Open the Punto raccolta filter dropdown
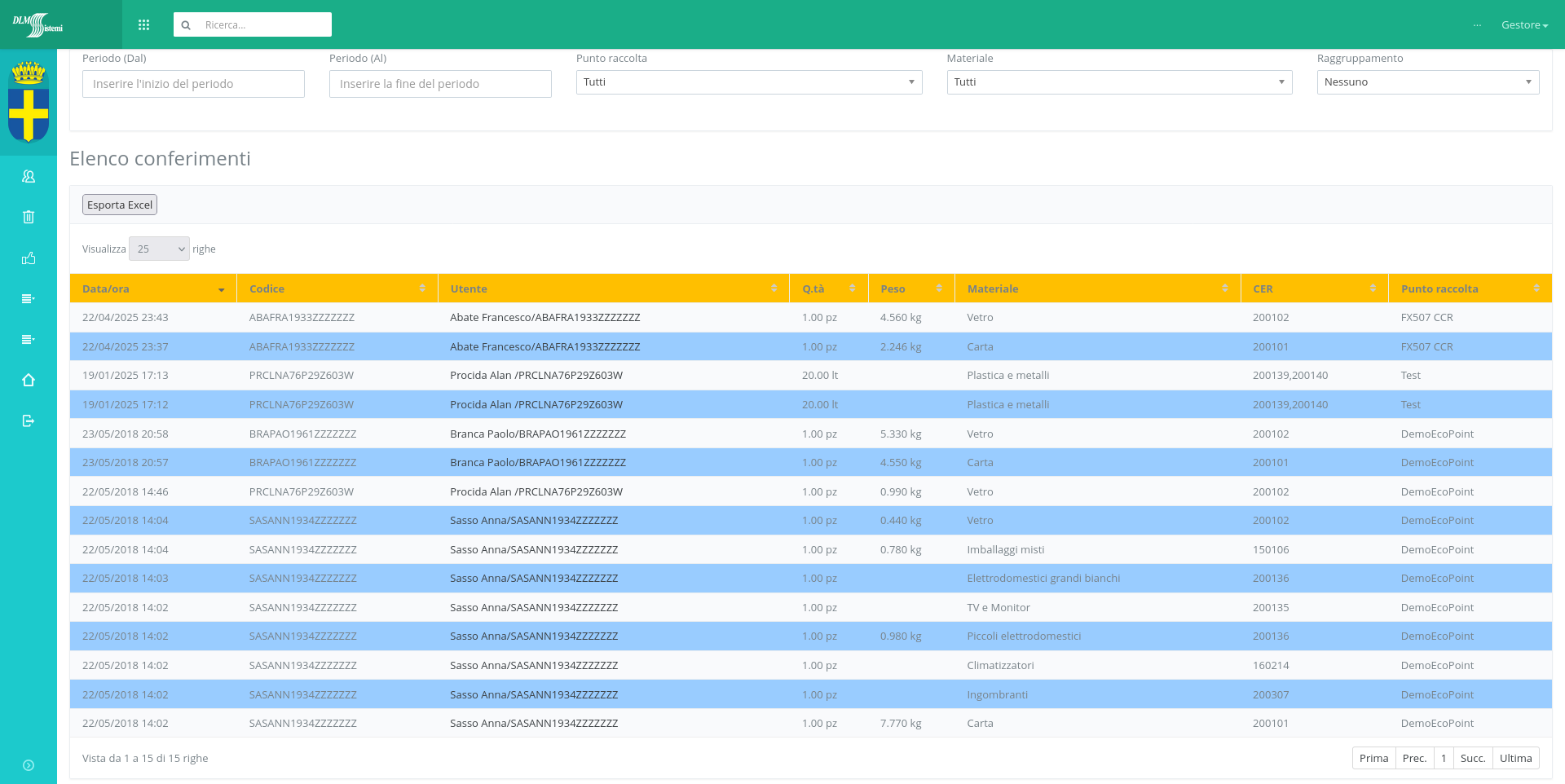 click(748, 82)
